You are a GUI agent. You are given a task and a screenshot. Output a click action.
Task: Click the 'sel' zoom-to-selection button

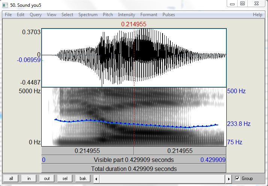coord(65,178)
